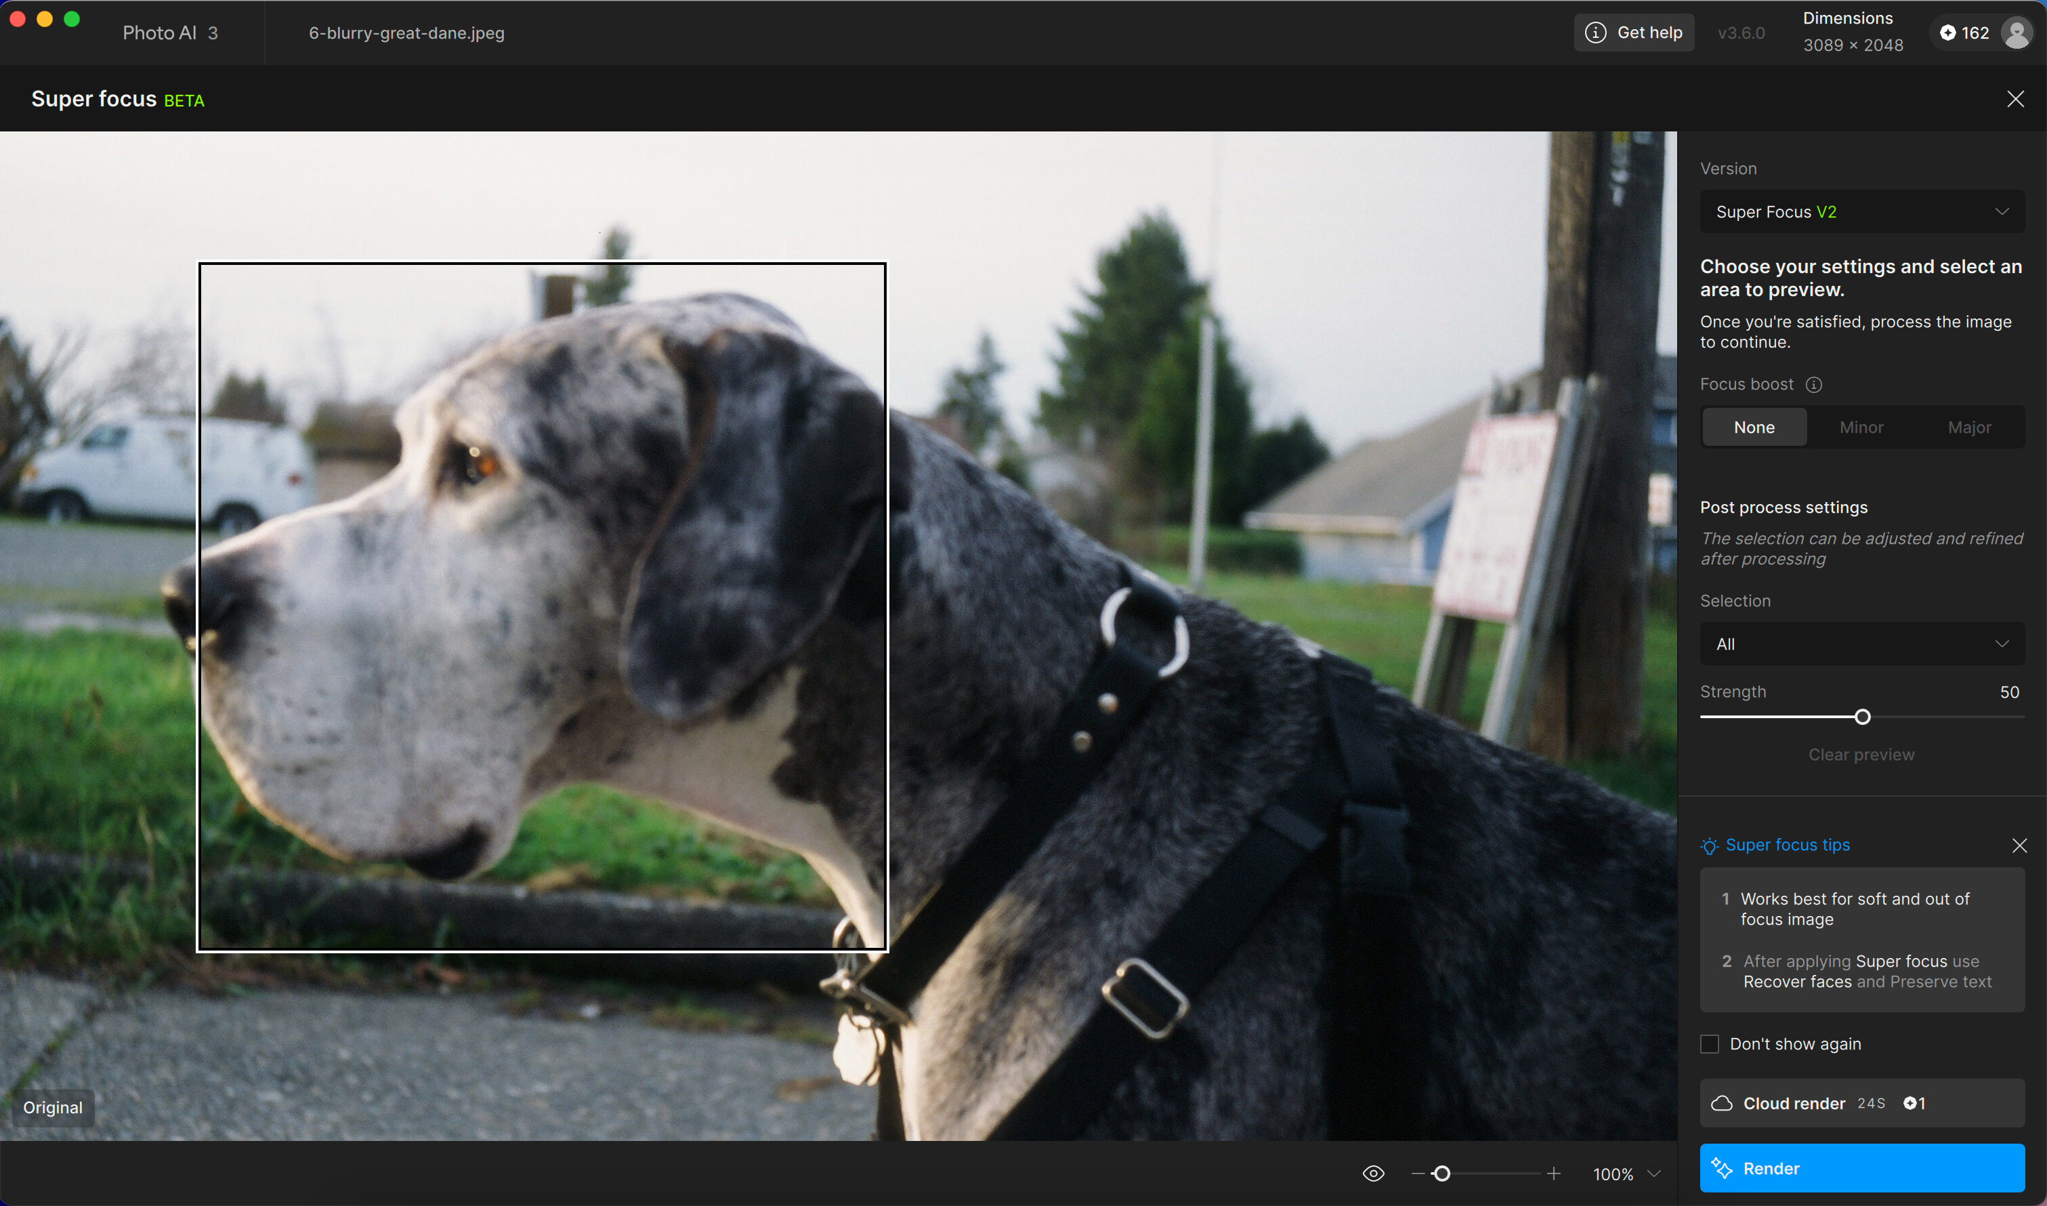
Task: Open the Super Focus V2 version dropdown
Action: click(x=1861, y=212)
